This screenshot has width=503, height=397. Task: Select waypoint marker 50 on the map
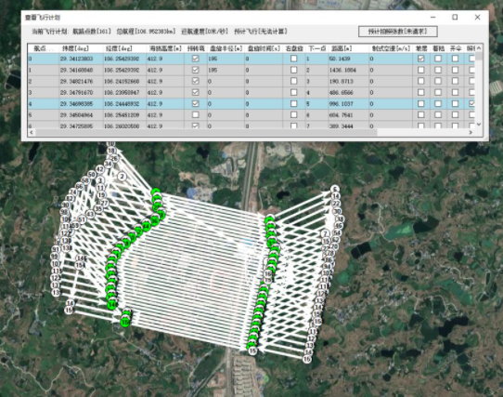pos(92,175)
